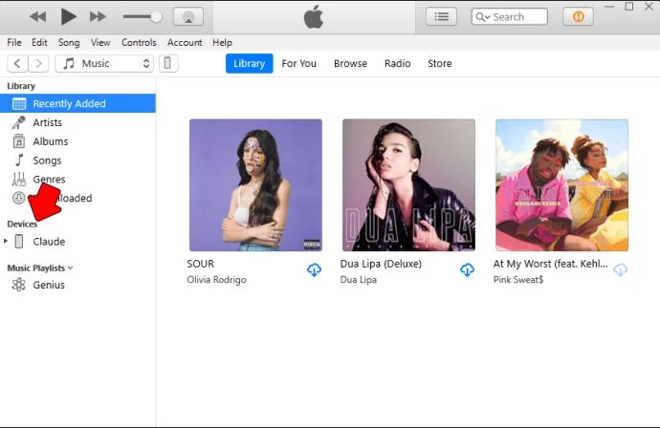Go back with the left navigation arrow
The image size is (660, 428).
tap(17, 63)
